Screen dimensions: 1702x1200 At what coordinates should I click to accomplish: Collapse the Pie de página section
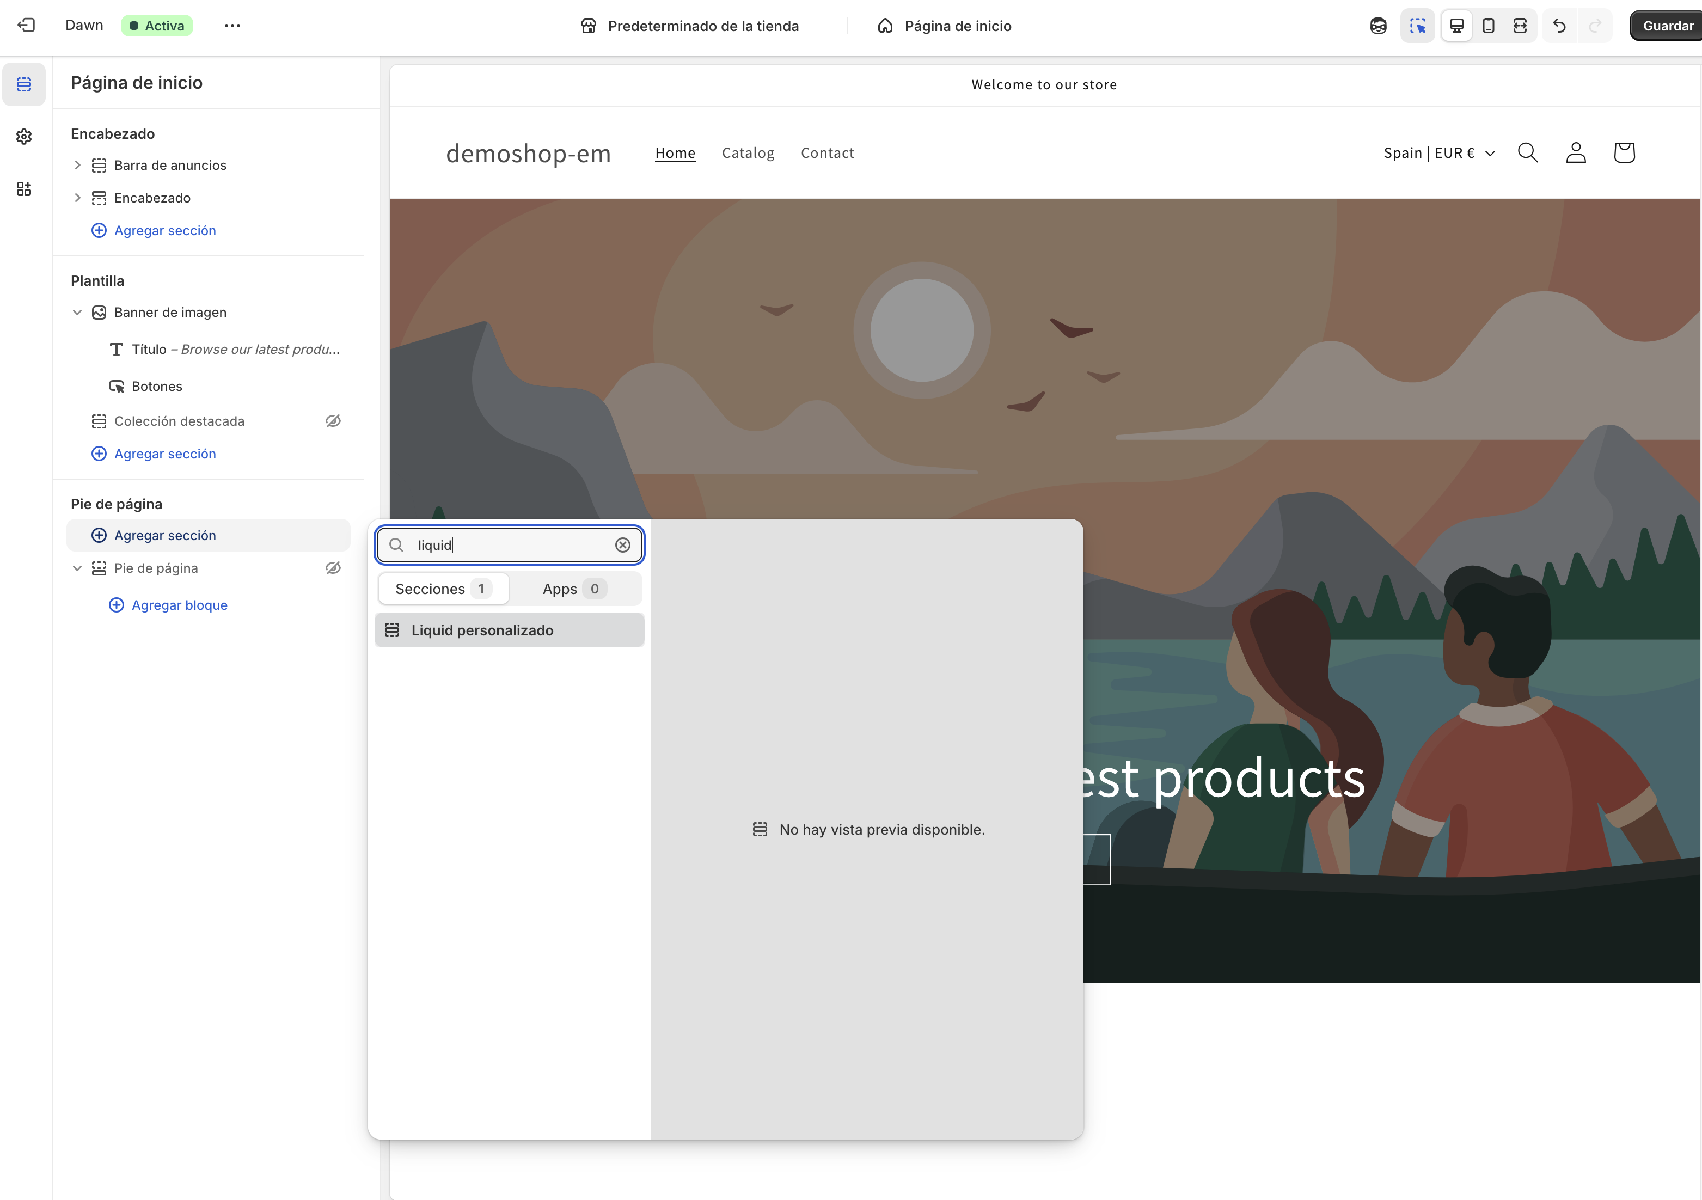pos(77,568)
